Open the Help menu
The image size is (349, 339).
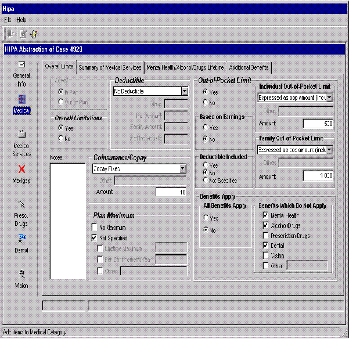21,20
